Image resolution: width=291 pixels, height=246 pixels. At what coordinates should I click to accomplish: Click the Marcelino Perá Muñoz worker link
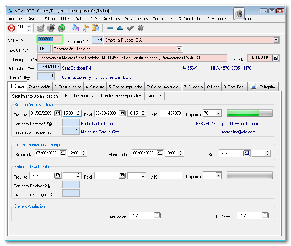(x=100, y=132)
